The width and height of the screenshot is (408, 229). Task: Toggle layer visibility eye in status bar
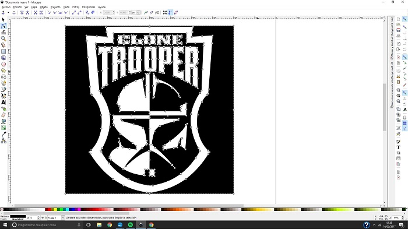point(43,217)
